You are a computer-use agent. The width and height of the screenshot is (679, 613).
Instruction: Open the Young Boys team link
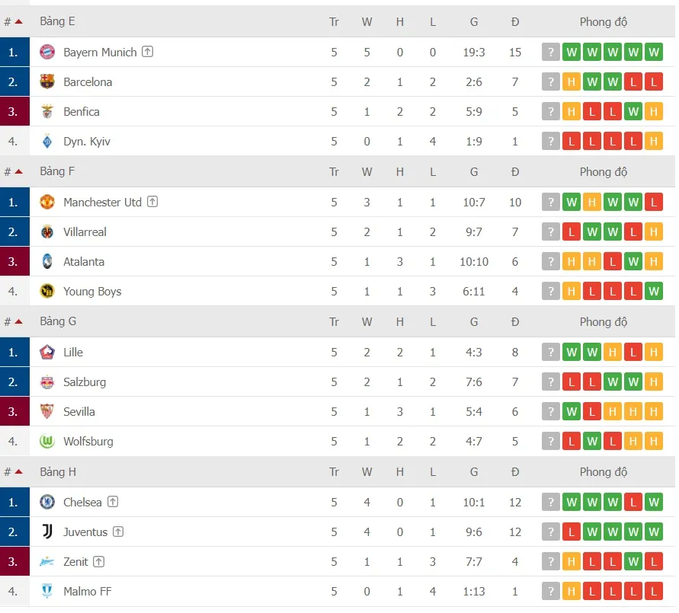click(x=92, y=292)
